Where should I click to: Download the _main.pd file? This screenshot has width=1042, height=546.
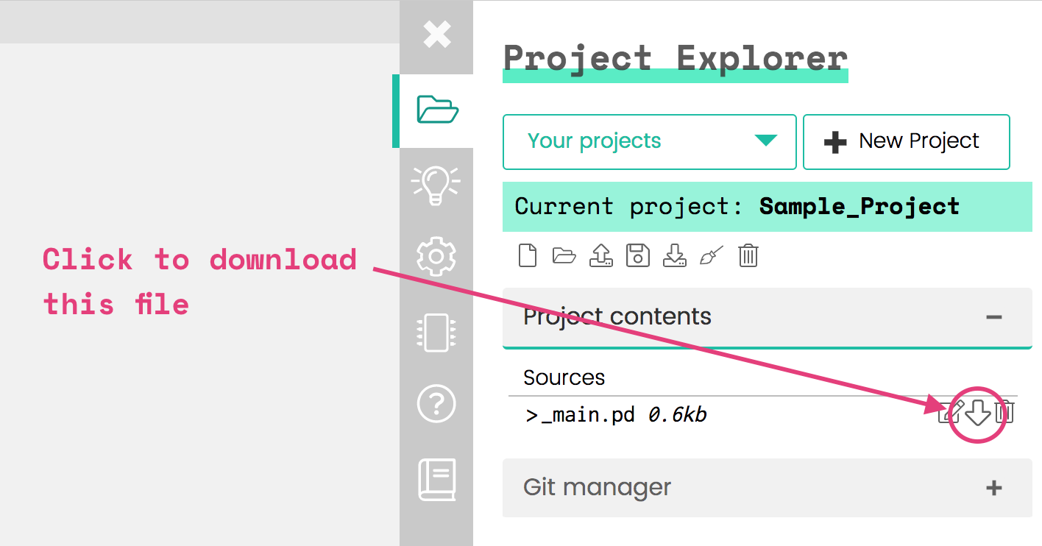(x=977, y=413)
